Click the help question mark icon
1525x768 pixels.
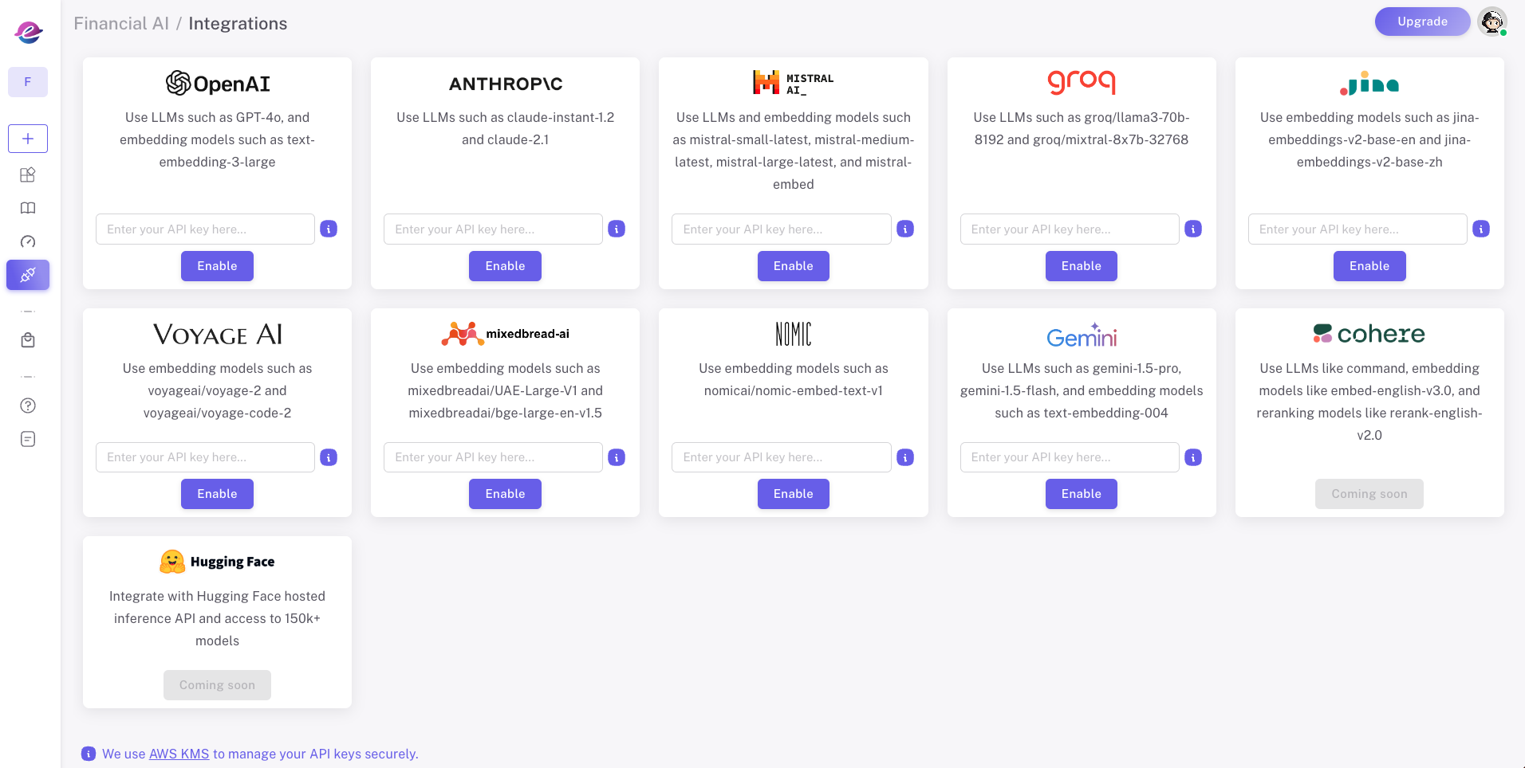(28, 406)
